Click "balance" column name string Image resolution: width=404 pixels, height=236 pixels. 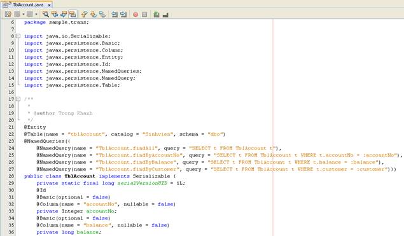[x=97, y=225]
